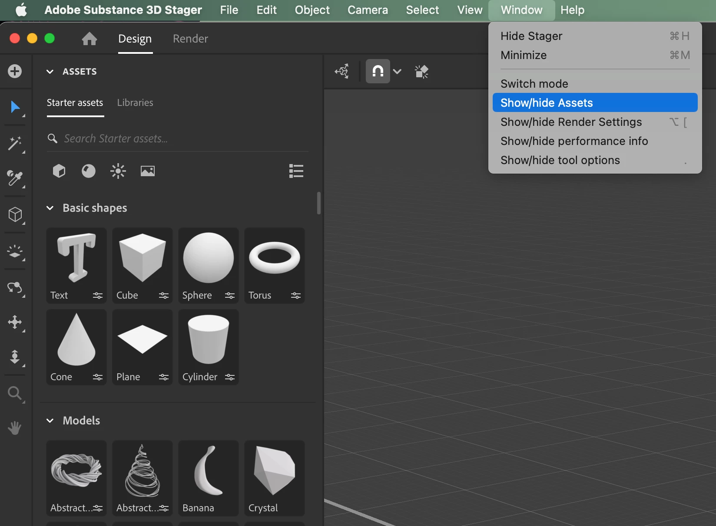Viewport: 716px width, 526px height.
Task: Open the View menu
Action: (470, 10)
